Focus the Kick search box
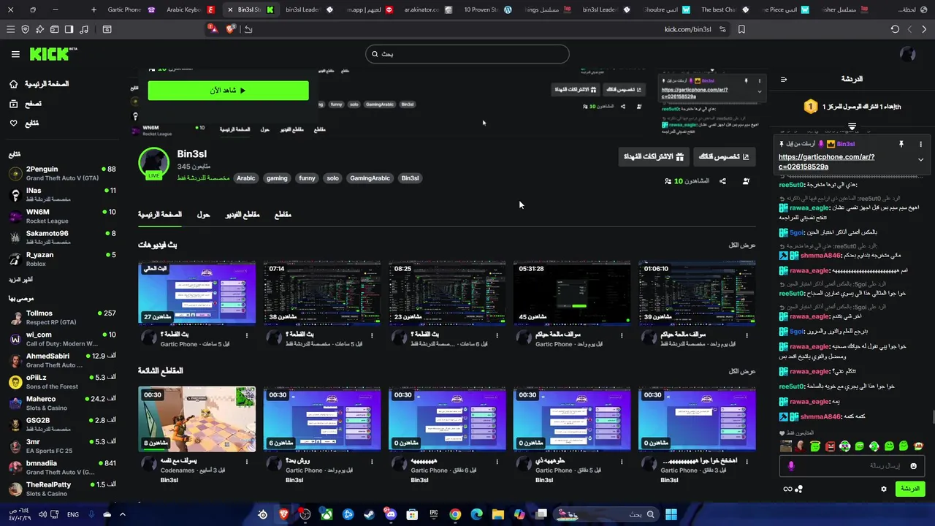 tap(467, 53)
